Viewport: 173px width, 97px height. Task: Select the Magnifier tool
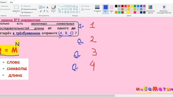47,11
